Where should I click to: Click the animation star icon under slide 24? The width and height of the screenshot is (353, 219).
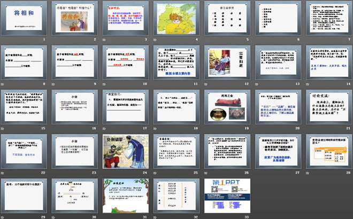click(x=104, y=173)
